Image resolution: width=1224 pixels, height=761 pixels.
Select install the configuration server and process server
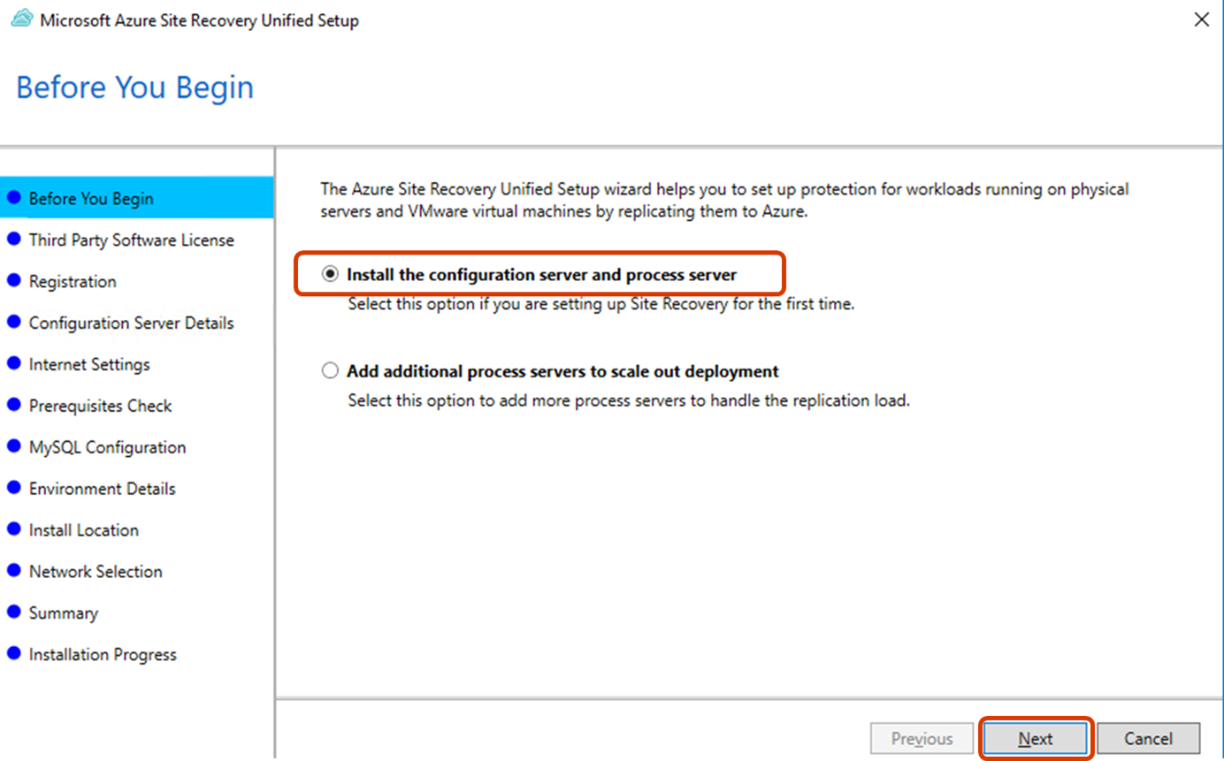(x=329, y=274)
